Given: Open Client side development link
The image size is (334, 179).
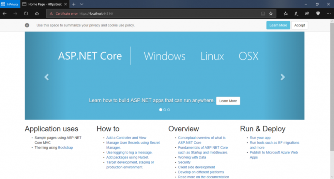Looking at the screenshot, I should pyautogui.click(x=196, y=167).
